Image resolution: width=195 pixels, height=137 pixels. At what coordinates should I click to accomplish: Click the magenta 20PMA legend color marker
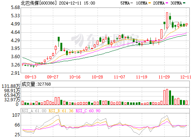pyautogui.click(x=167, y=3)
